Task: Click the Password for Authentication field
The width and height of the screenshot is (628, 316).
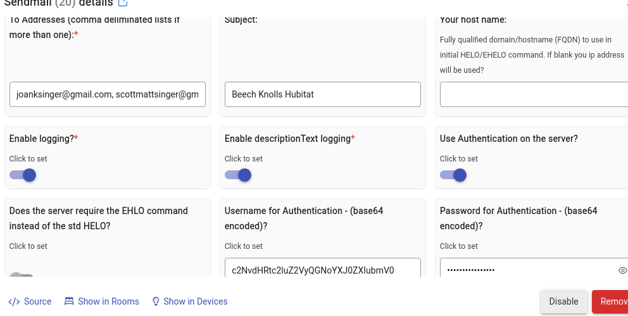Action: click(x=529, y=270)
